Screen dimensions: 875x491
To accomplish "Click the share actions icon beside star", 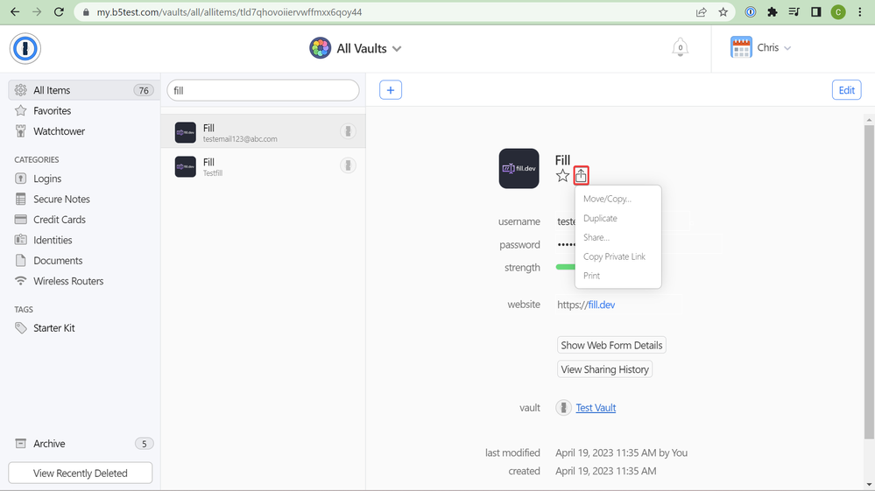I will pos(581,176).
